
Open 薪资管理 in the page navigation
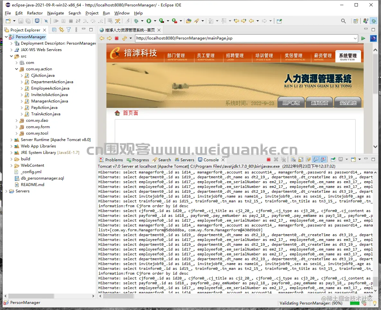(323, 57)
